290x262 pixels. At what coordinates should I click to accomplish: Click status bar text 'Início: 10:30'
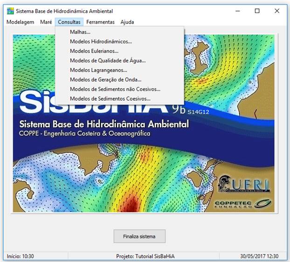[21, 256]
